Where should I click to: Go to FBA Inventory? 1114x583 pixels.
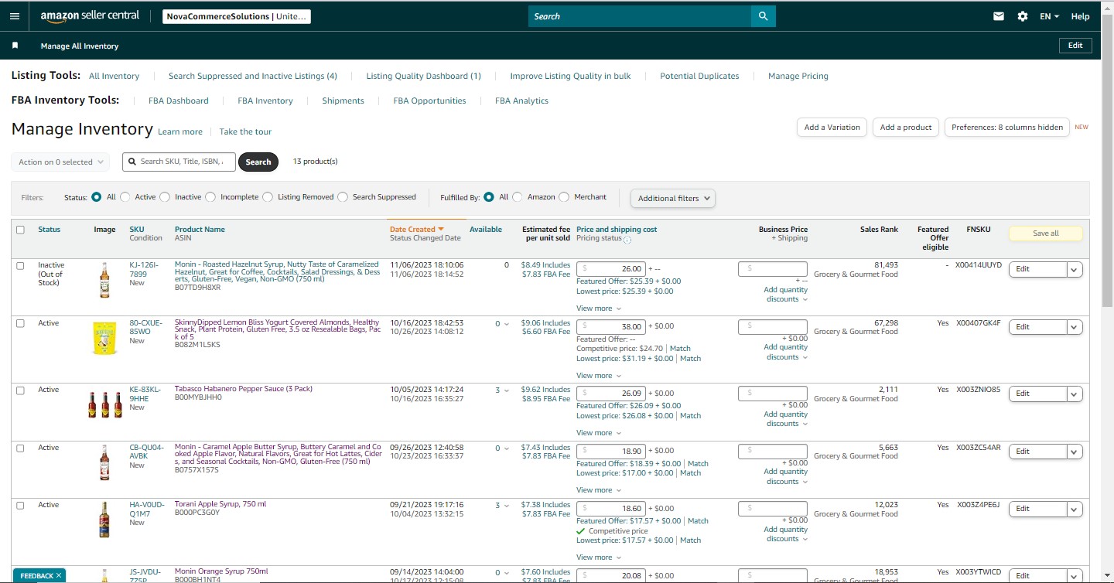coord(265,101)
